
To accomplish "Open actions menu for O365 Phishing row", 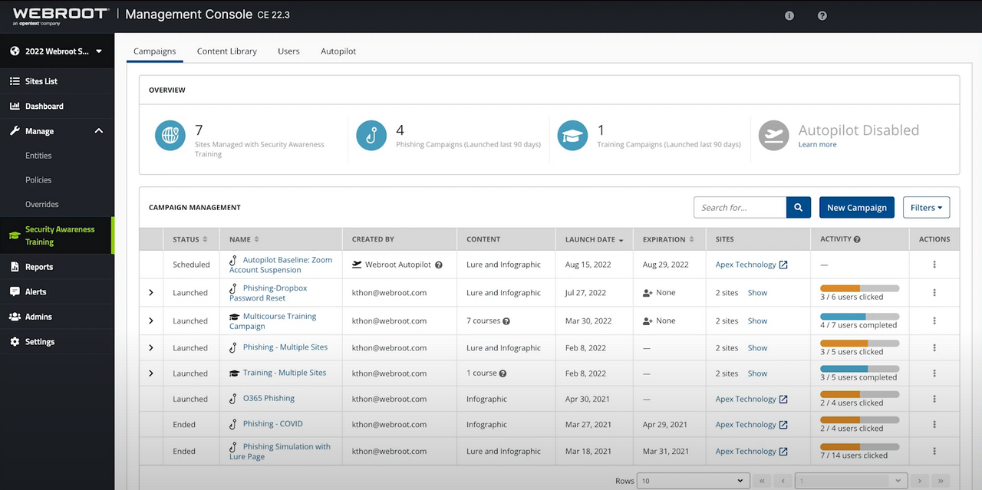I will point(934,399).
